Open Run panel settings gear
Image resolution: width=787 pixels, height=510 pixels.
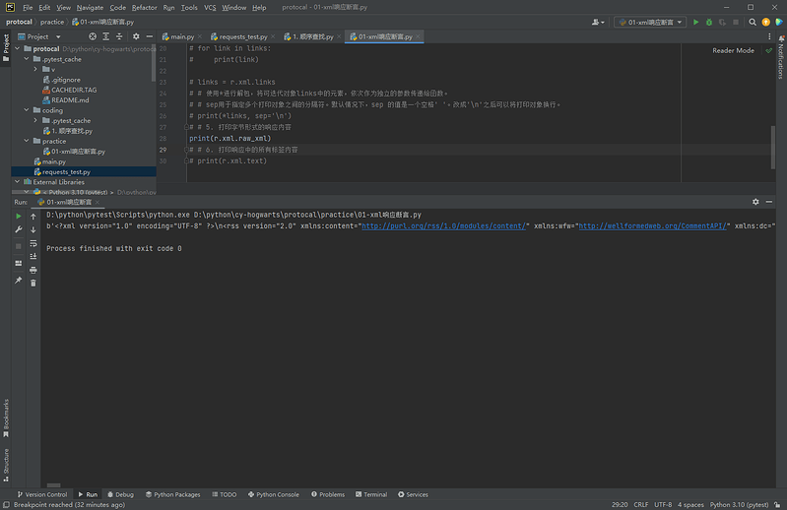(755, 202)
